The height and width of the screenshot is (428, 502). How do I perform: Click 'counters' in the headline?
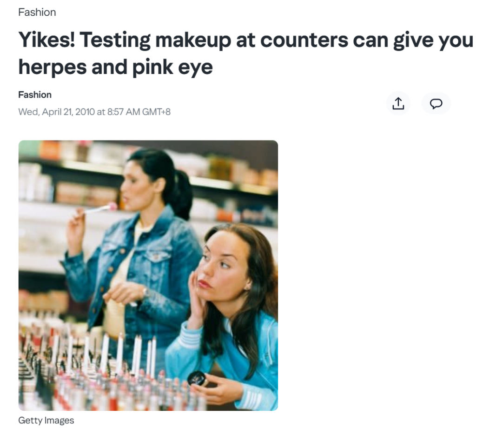pos(304,40)
